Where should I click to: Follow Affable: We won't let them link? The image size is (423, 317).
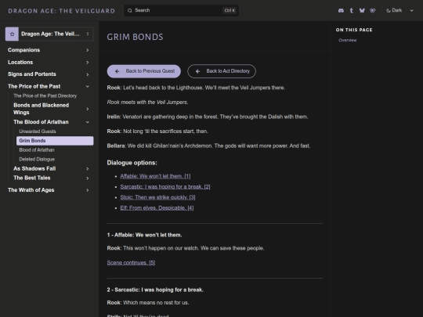(155, 176)
